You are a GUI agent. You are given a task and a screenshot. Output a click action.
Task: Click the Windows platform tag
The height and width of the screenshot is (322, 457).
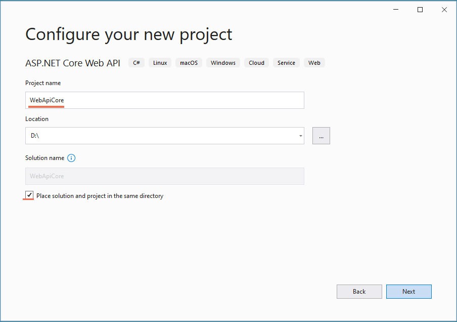coord(223,63)
